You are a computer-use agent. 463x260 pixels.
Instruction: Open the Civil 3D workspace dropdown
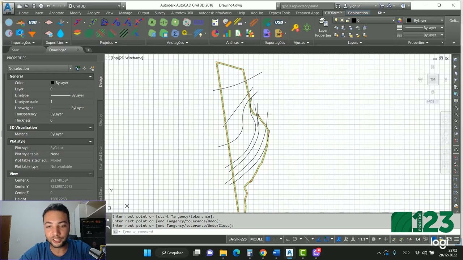(118, 6)
